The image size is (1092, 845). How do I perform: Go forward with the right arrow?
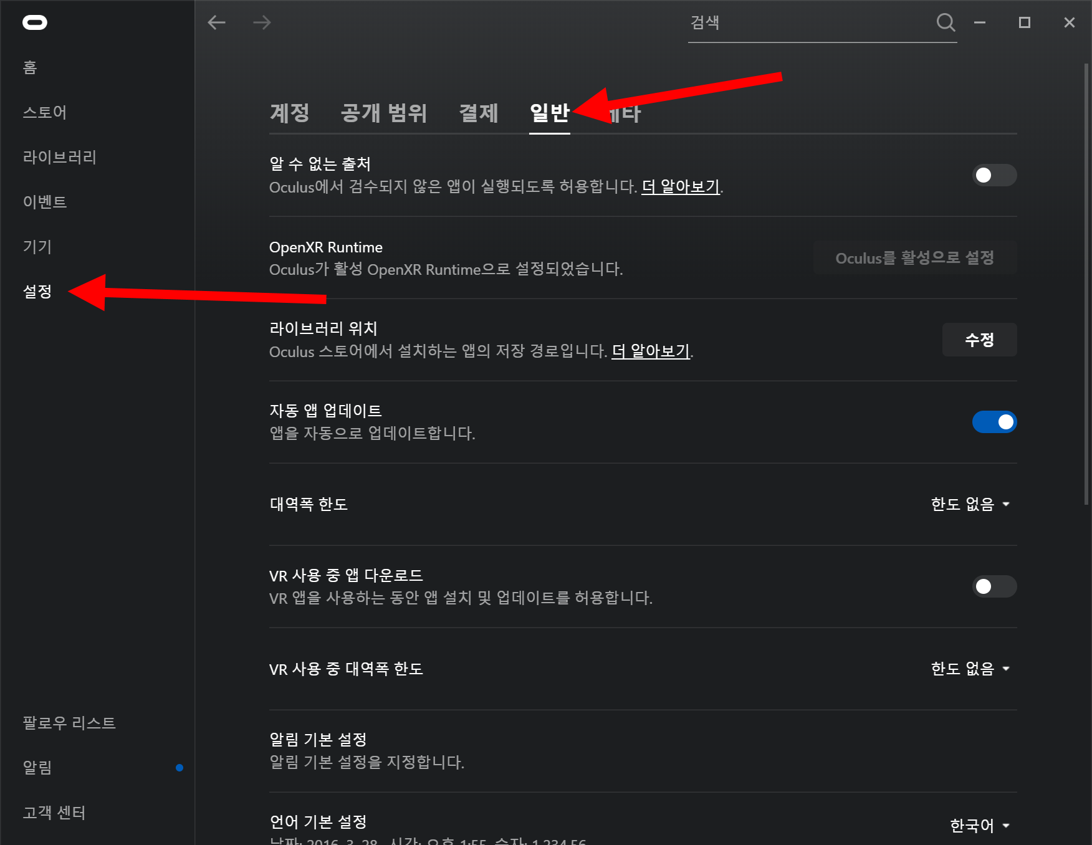point(262,23)
